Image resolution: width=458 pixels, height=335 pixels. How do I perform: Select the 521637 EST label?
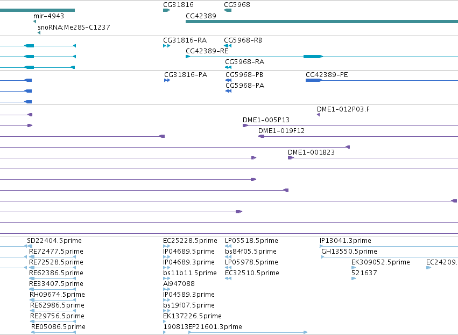pyautogui.click(x=364, y=273)
